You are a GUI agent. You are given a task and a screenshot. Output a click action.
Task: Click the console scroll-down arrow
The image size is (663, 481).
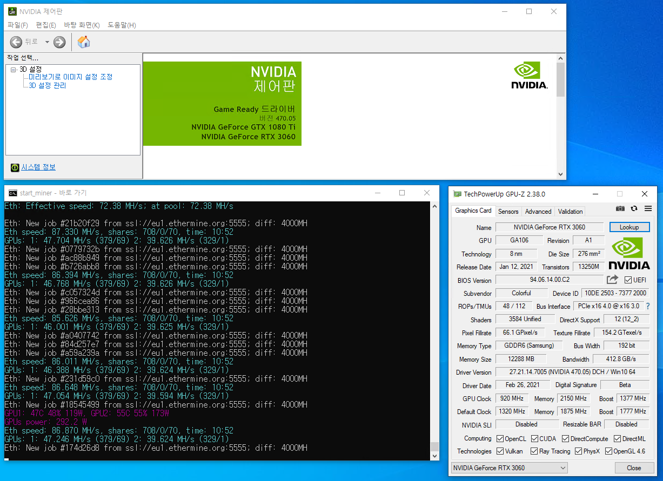coord(435,457)
